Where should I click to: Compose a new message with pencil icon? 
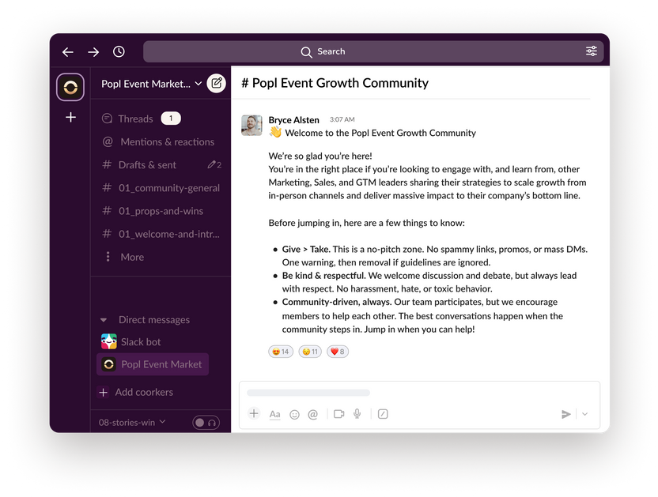[217, 84]
